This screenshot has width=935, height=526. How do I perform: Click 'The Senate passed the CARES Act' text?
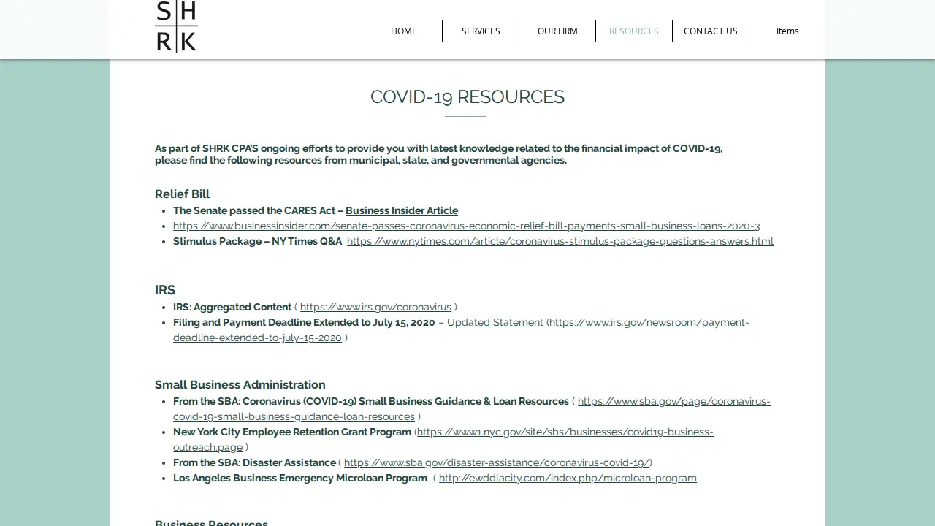[254, 210]
